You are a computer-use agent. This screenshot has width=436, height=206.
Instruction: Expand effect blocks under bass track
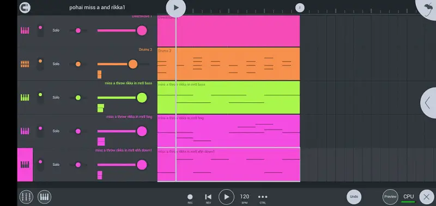101,108
